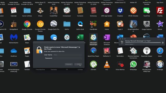Launch Microsoft Excel

point(80,37)
